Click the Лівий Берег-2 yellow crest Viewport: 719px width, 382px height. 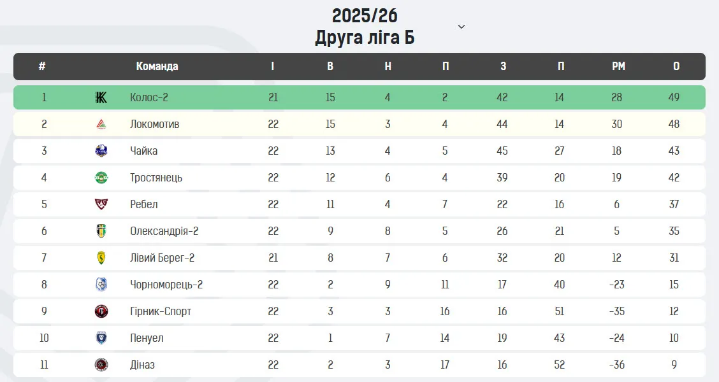tap(101, 258)
